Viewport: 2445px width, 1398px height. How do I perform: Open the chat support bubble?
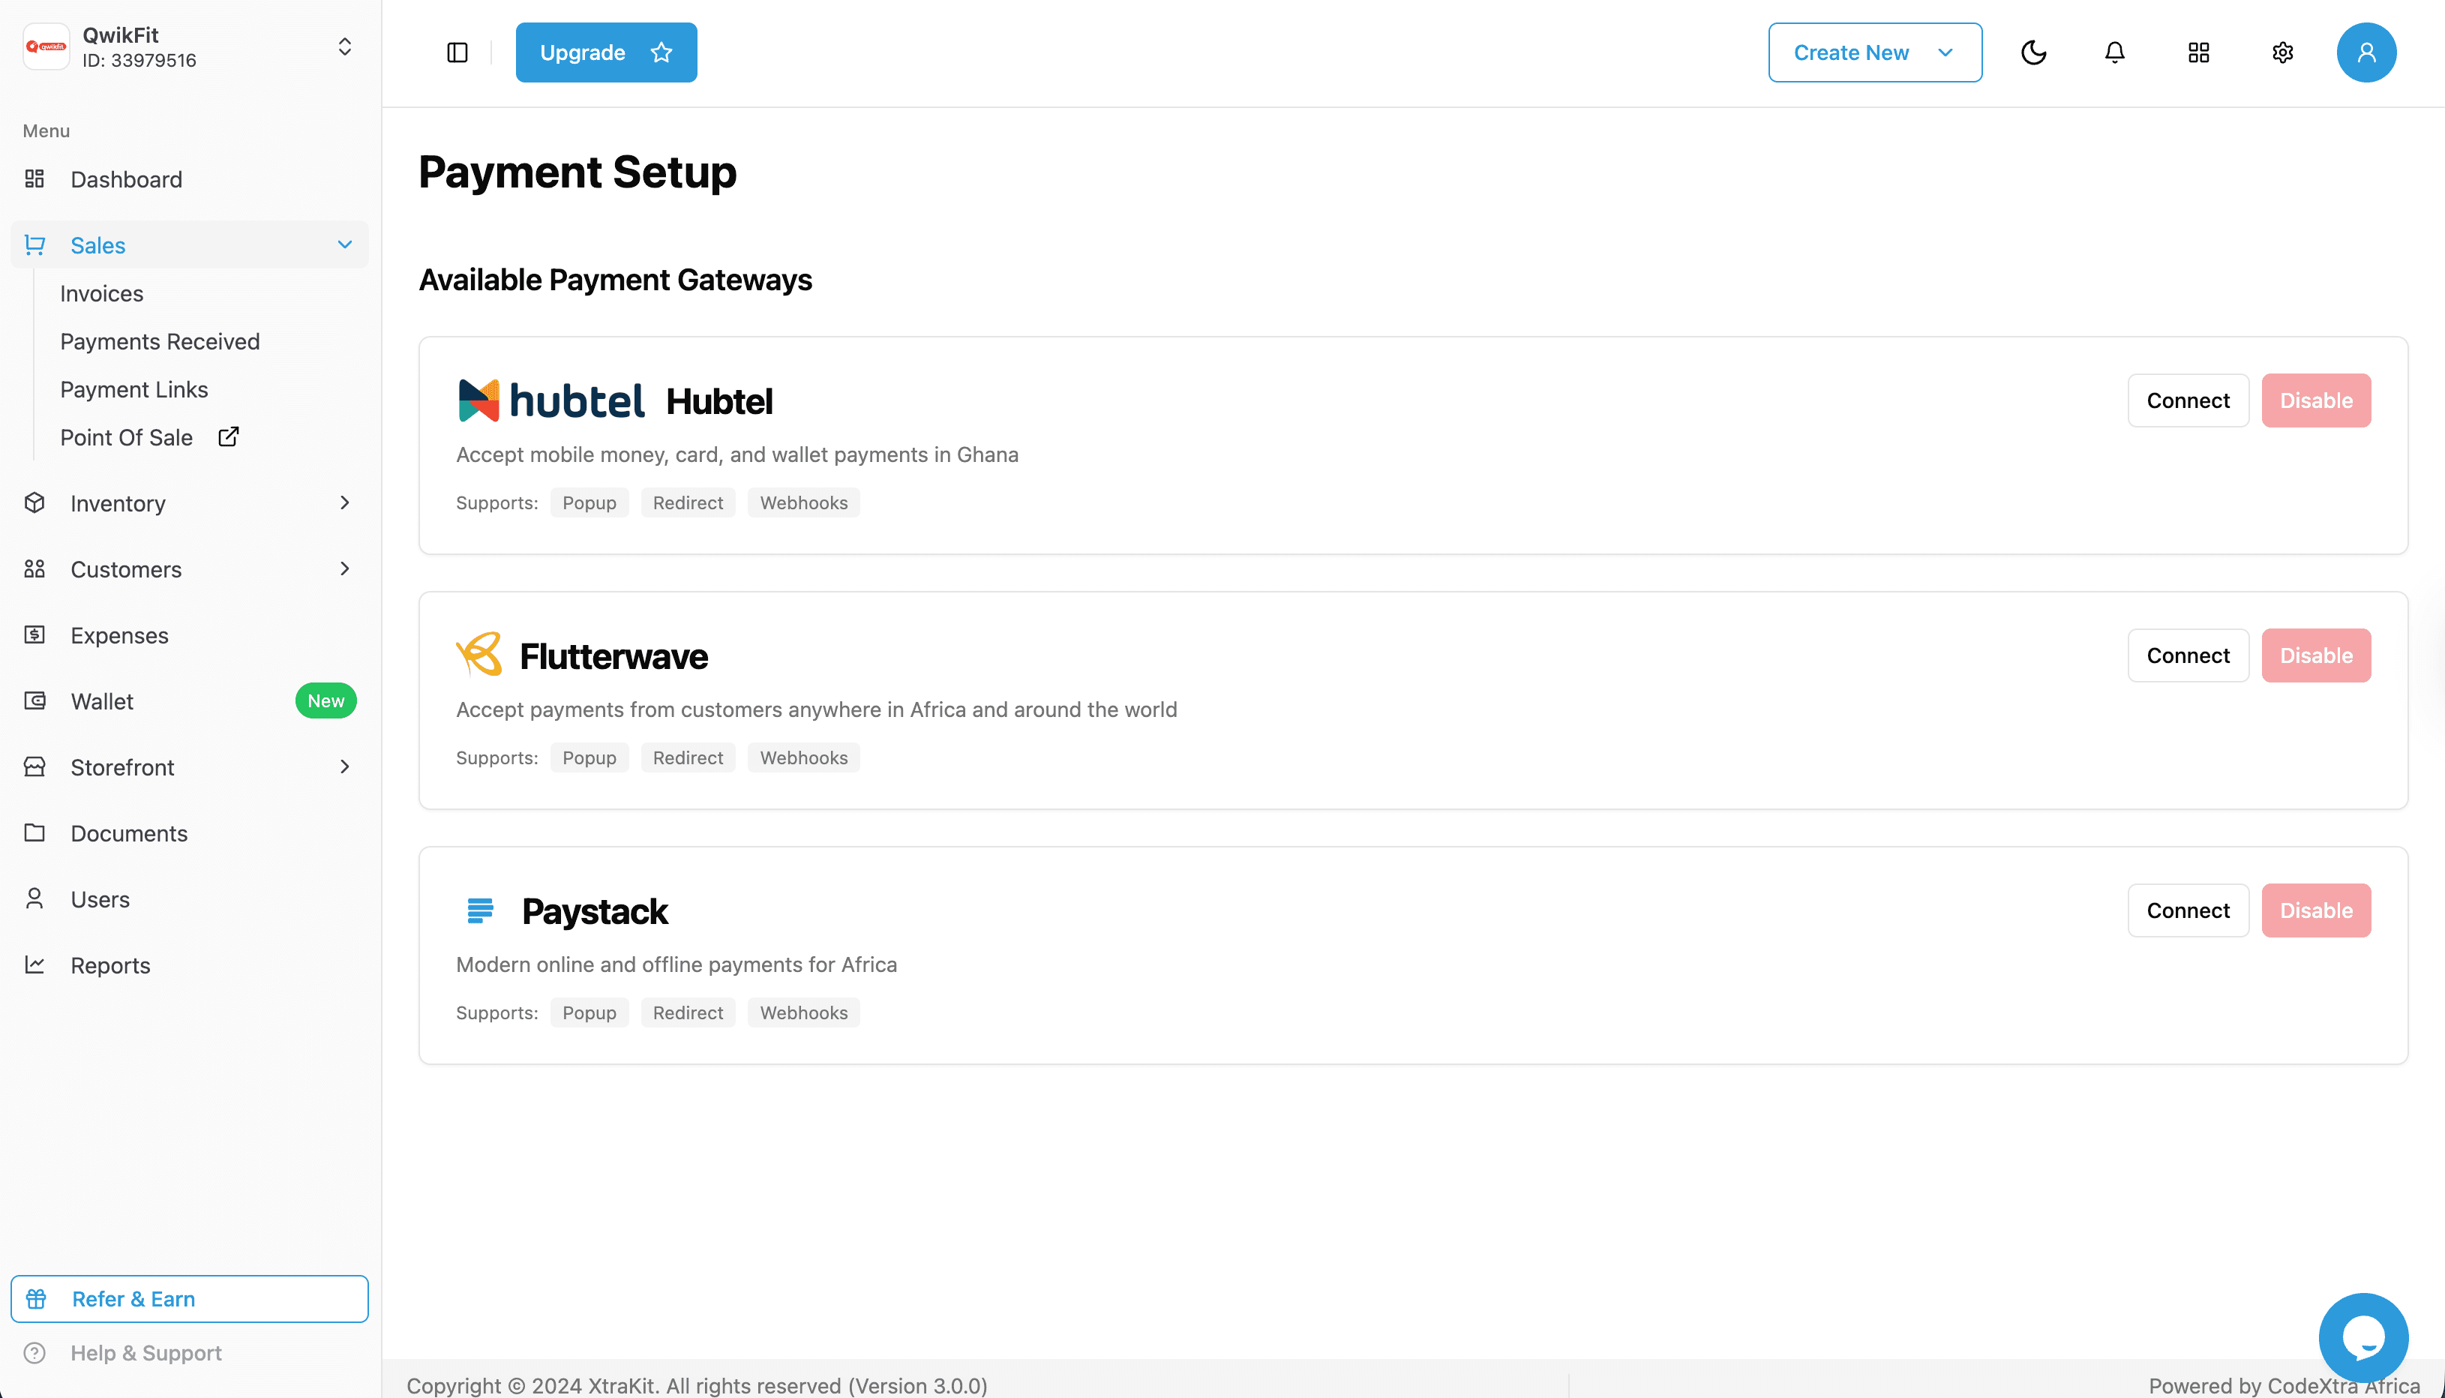point(2362,1336)
